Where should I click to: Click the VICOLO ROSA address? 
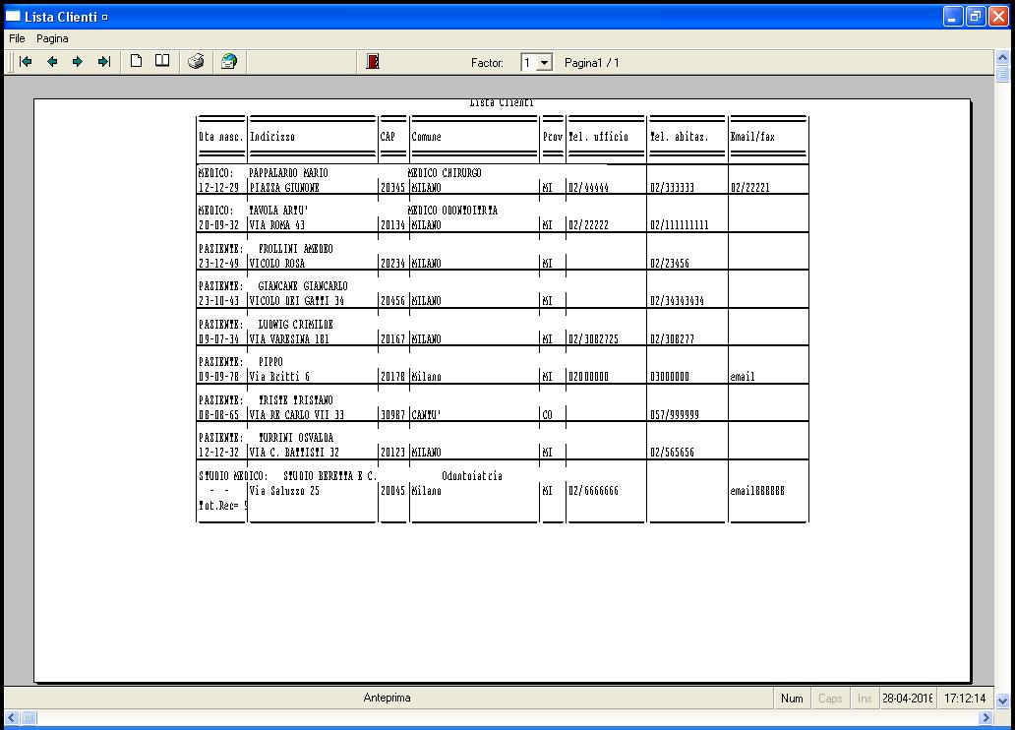point(277,263)
